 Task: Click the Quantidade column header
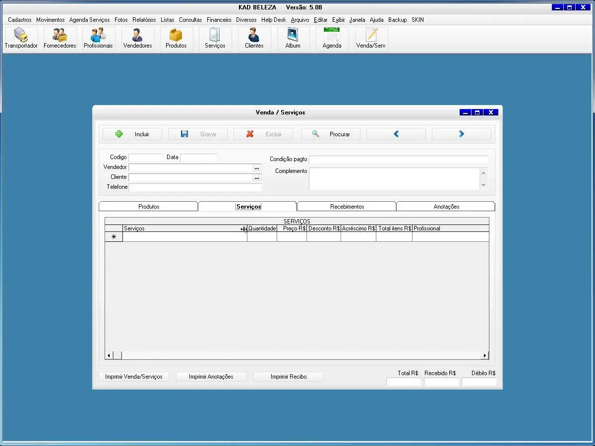pos(262,228)
